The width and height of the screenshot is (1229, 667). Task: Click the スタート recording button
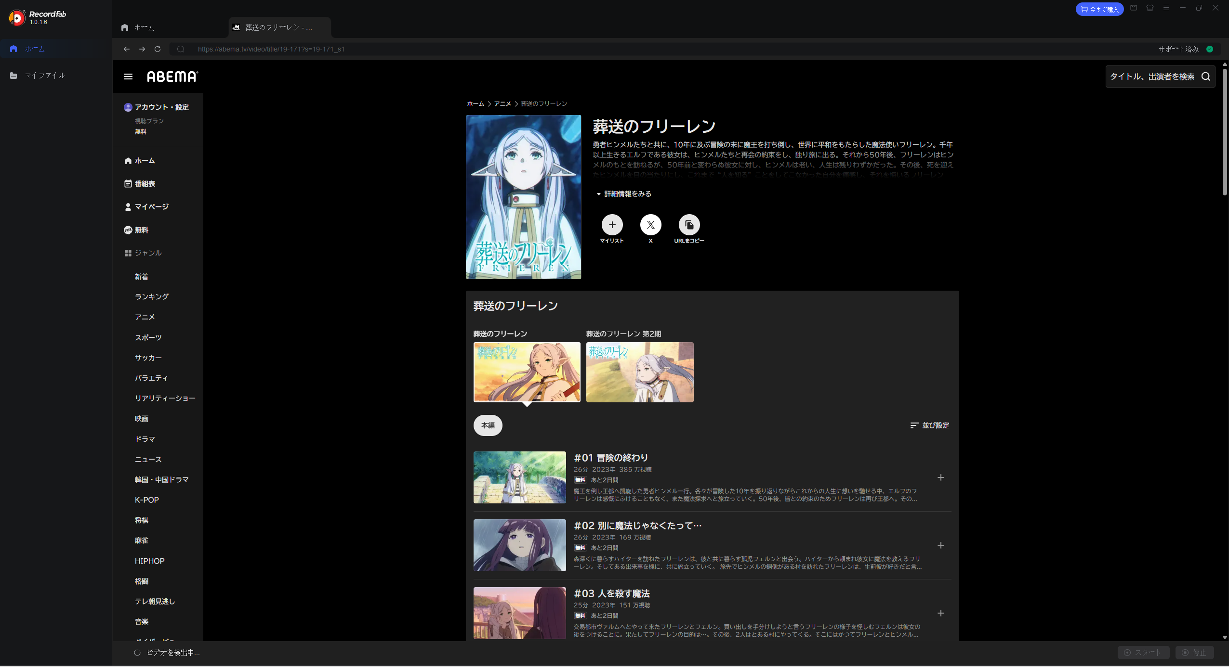tap(1143, 653)
